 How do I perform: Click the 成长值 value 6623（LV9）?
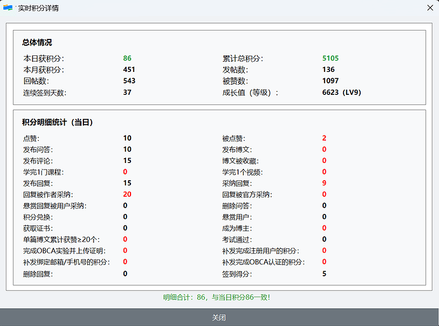pyautogui.click(x=342, y=92)
